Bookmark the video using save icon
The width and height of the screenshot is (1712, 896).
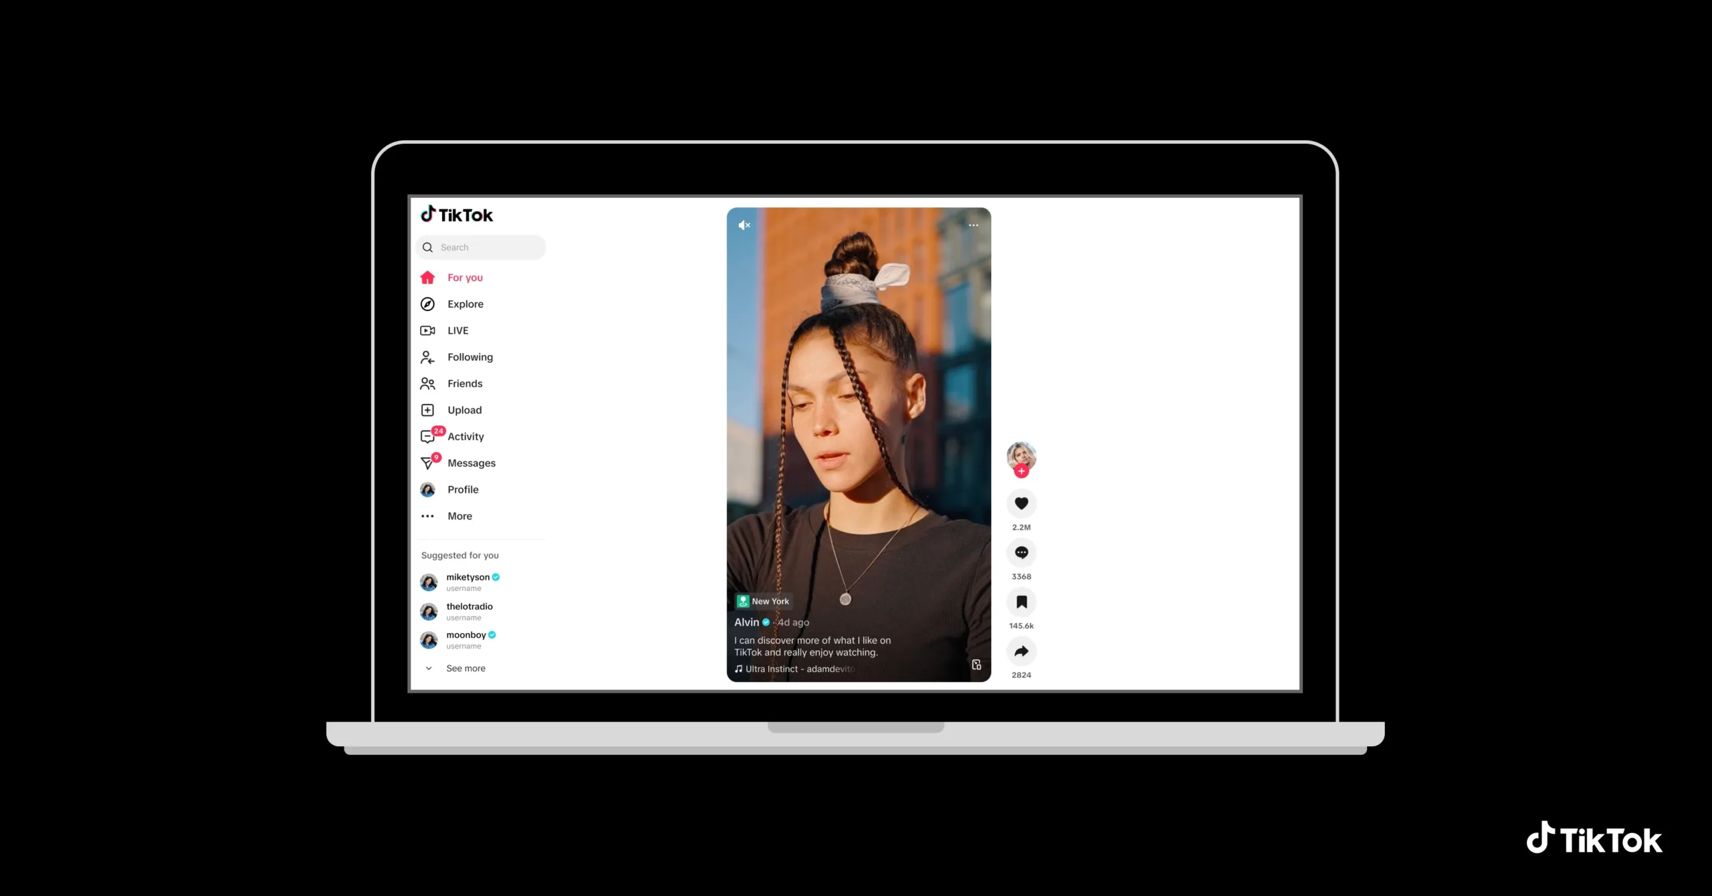(x=1021, y=600)
